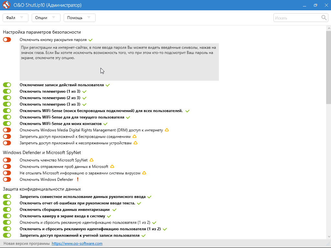This screenshot has height=248, width=331.
Task: Open the Файл dropdown menu
Action: pos(16,18)
